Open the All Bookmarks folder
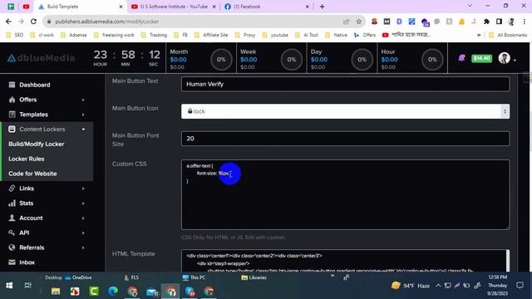Screen dimensions: 532x299 click(508, 35)
